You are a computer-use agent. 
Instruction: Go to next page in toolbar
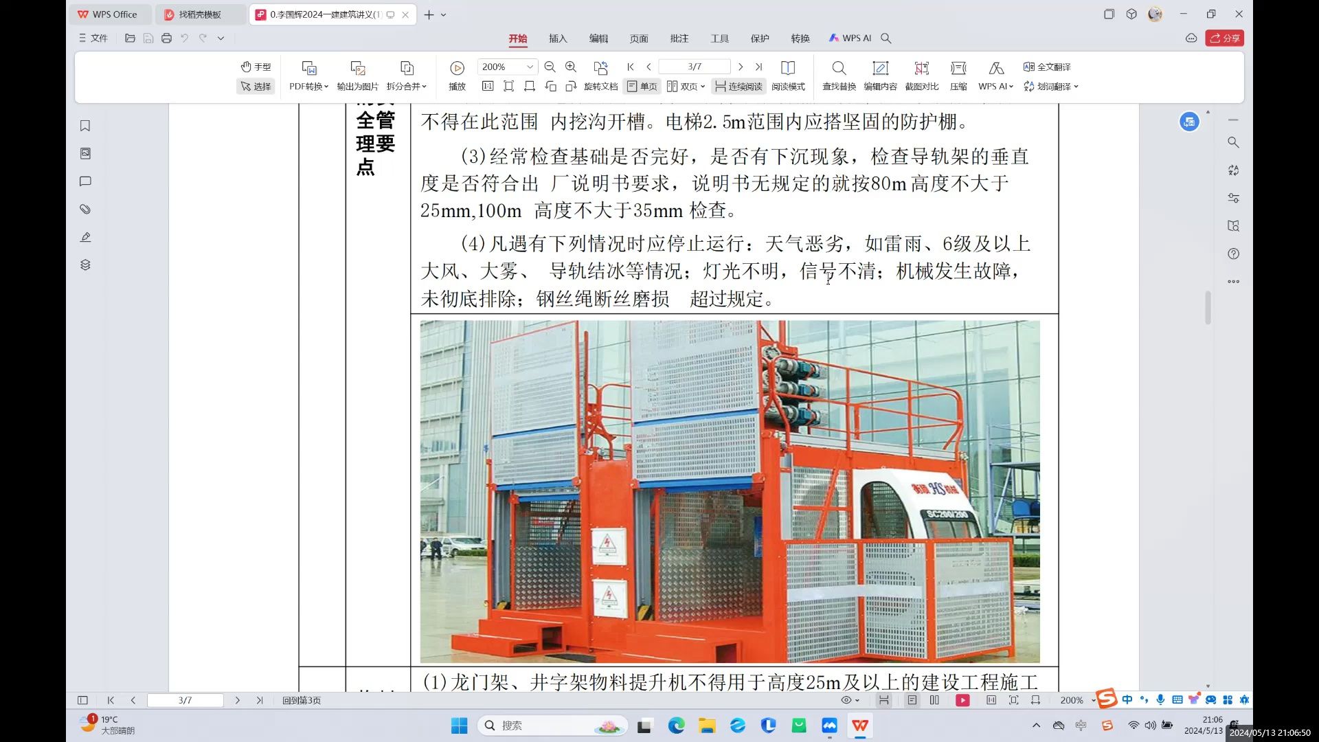click(x=741, y=67)
